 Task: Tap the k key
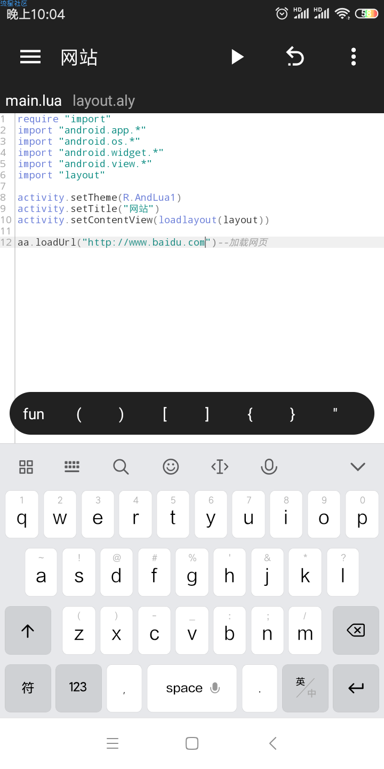coord(305,572)
